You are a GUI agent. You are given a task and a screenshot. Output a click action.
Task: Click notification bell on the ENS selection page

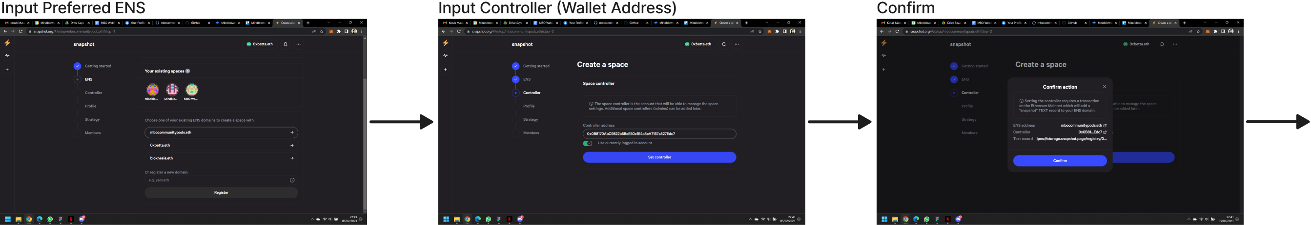(x=286, y=44)
